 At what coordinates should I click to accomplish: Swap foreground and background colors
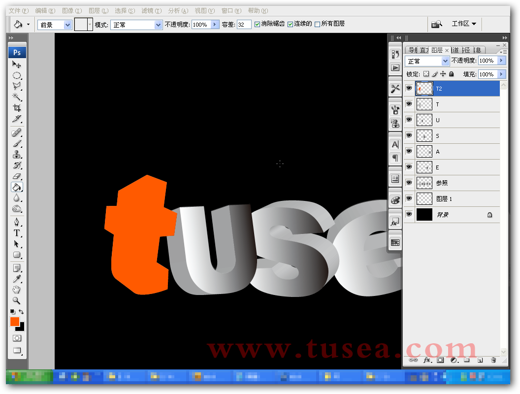(21, 312)
